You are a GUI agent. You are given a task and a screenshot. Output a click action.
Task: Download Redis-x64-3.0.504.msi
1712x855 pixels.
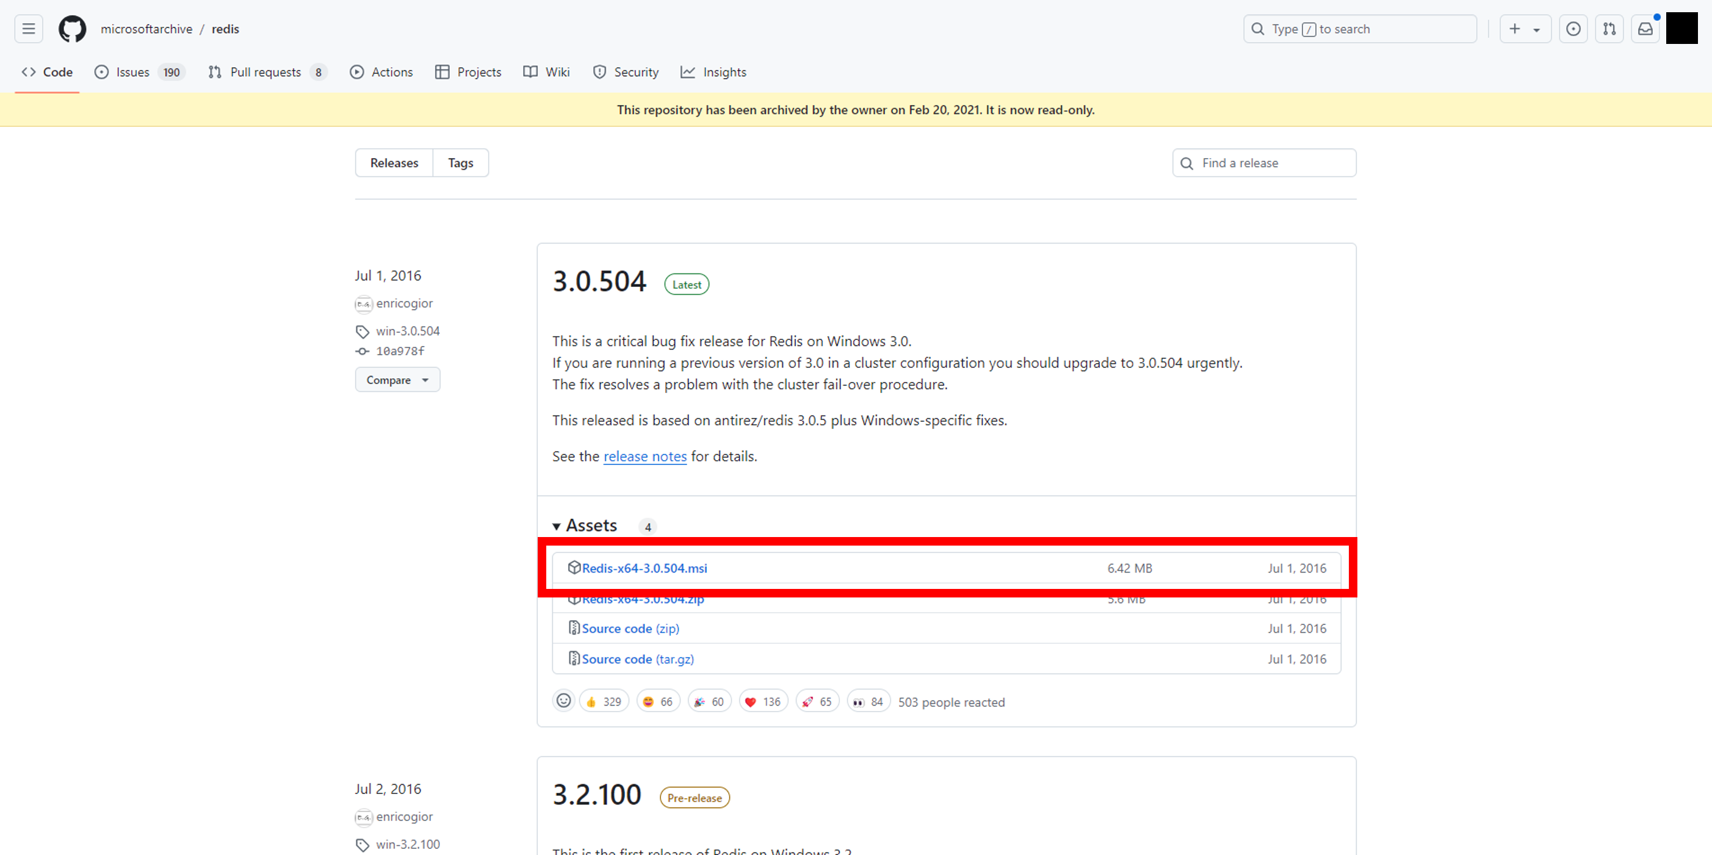644,568
